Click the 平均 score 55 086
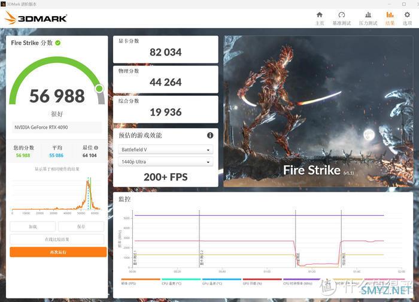 pyautogui.click(x=56, y=155)
